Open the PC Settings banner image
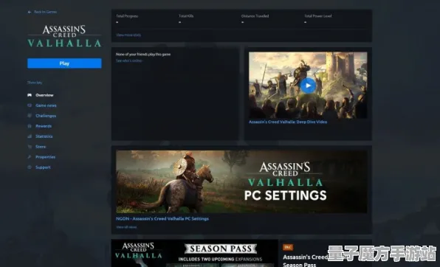440x267 pixels. point(241,181)
